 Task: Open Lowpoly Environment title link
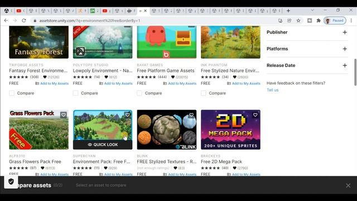tap(103, 71)
